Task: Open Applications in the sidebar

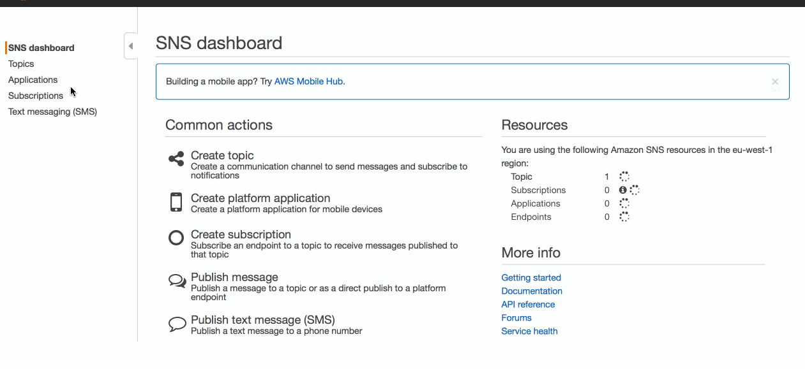Action: coord(33,80)
